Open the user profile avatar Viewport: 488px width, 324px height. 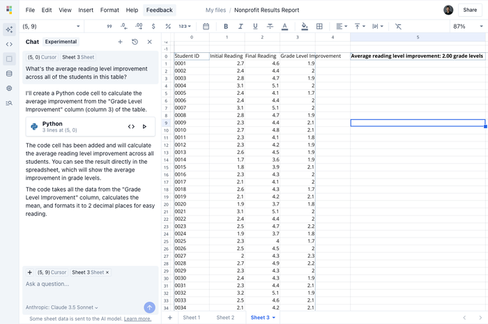point(448,10)
